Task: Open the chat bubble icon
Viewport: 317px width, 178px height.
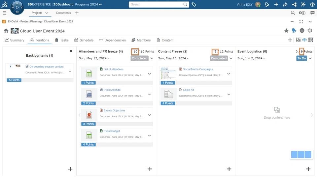Action: pos(312,13)
